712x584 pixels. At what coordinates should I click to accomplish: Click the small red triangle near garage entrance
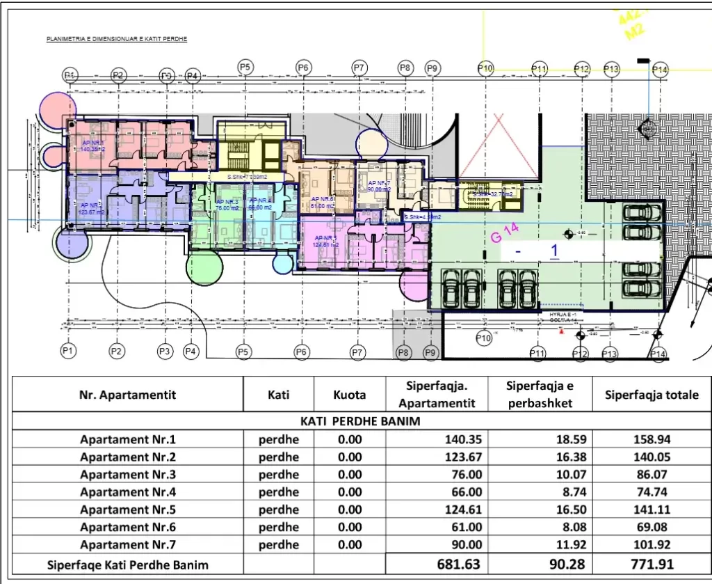click(x=561, y=331)
